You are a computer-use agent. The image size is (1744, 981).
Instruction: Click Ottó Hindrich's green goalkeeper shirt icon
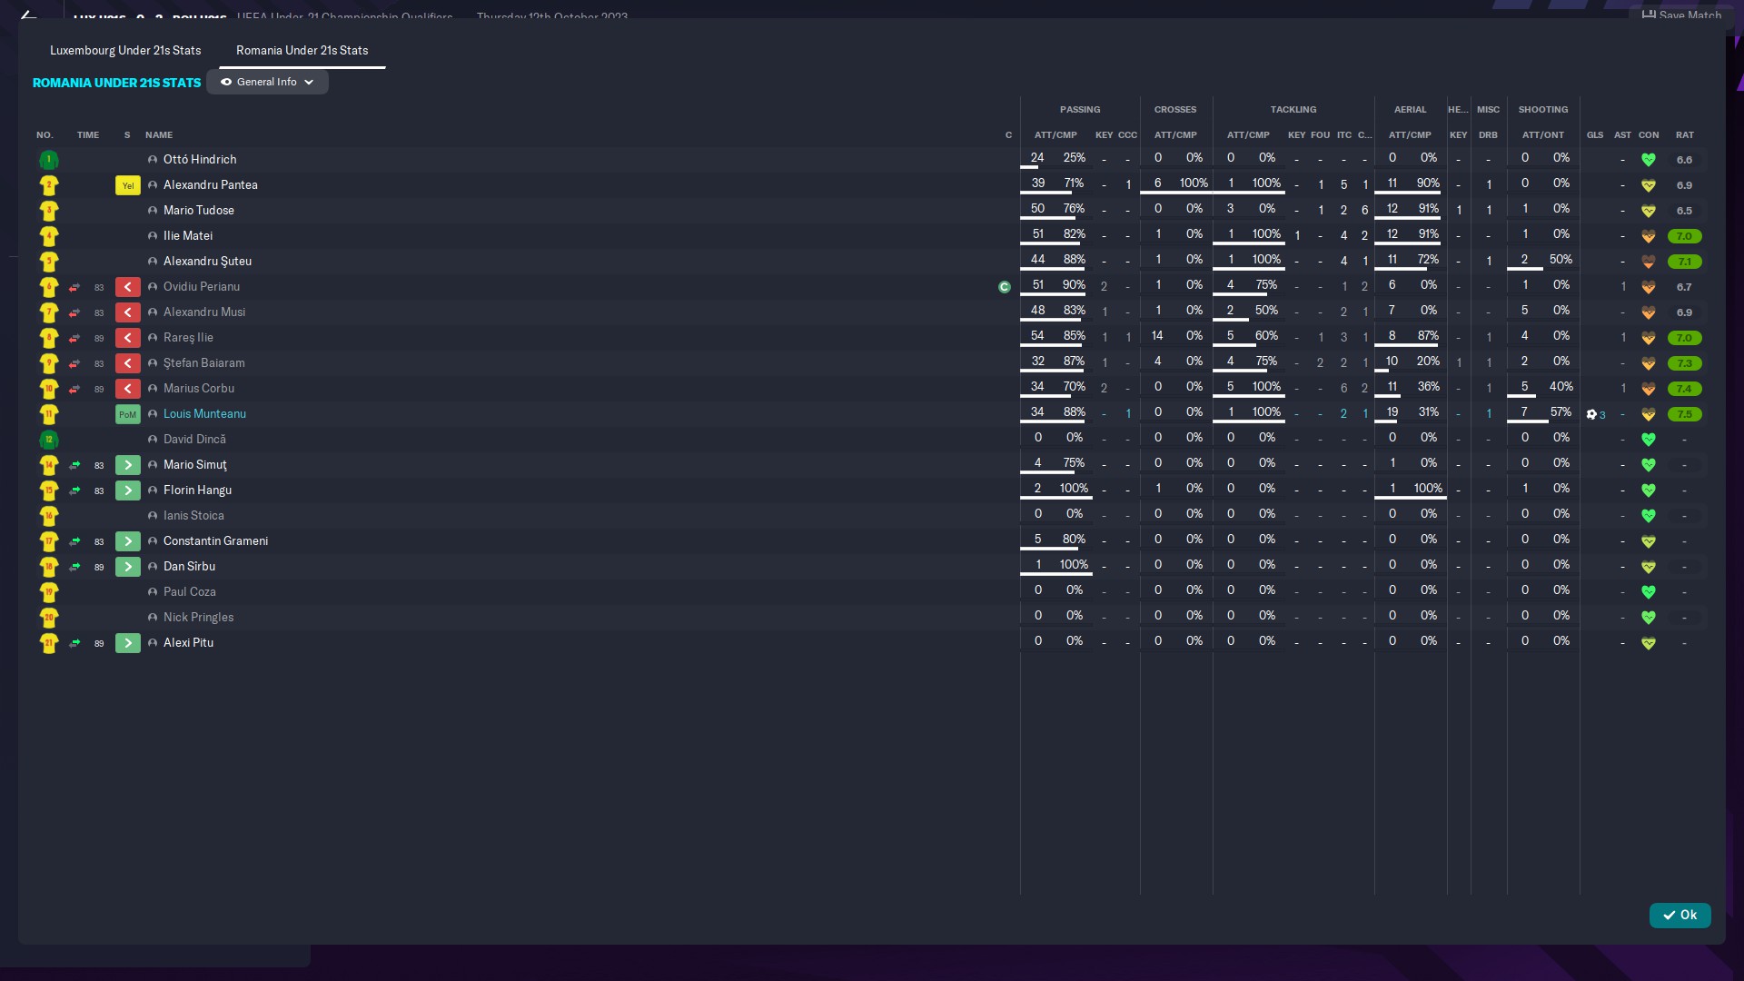click(49, 160)
